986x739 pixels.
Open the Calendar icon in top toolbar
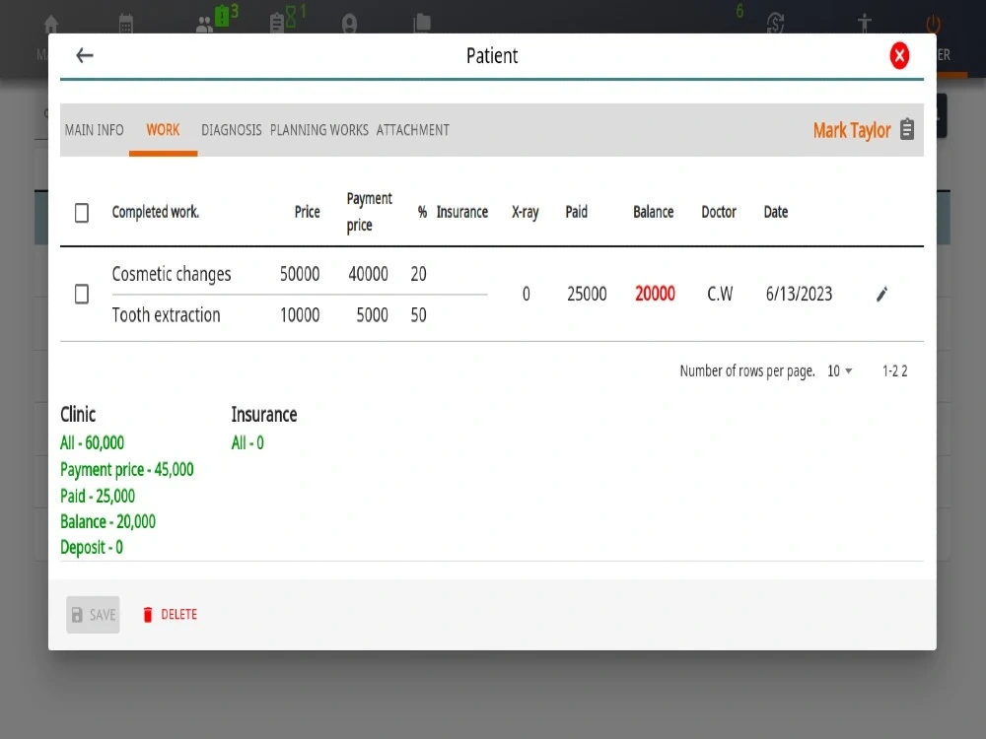pyautogui.click(x=126, y=20)
